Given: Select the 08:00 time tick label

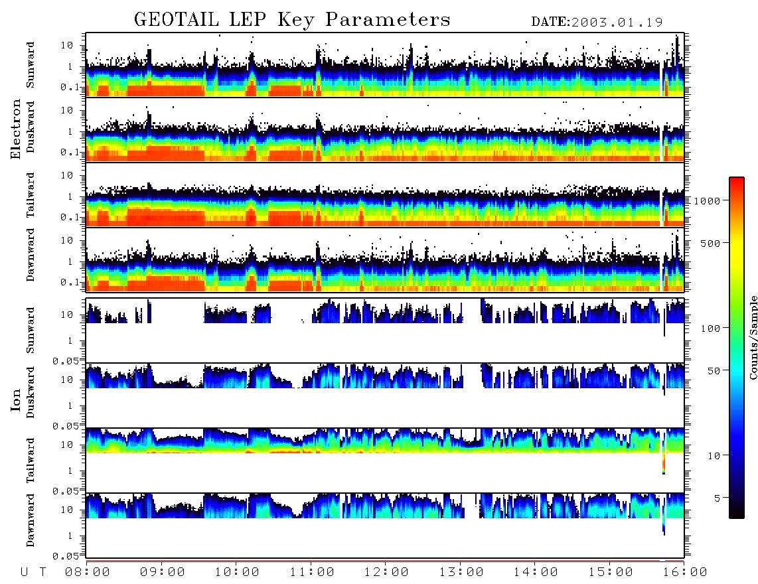Looking at the screenshot, I should pos(88,573).
